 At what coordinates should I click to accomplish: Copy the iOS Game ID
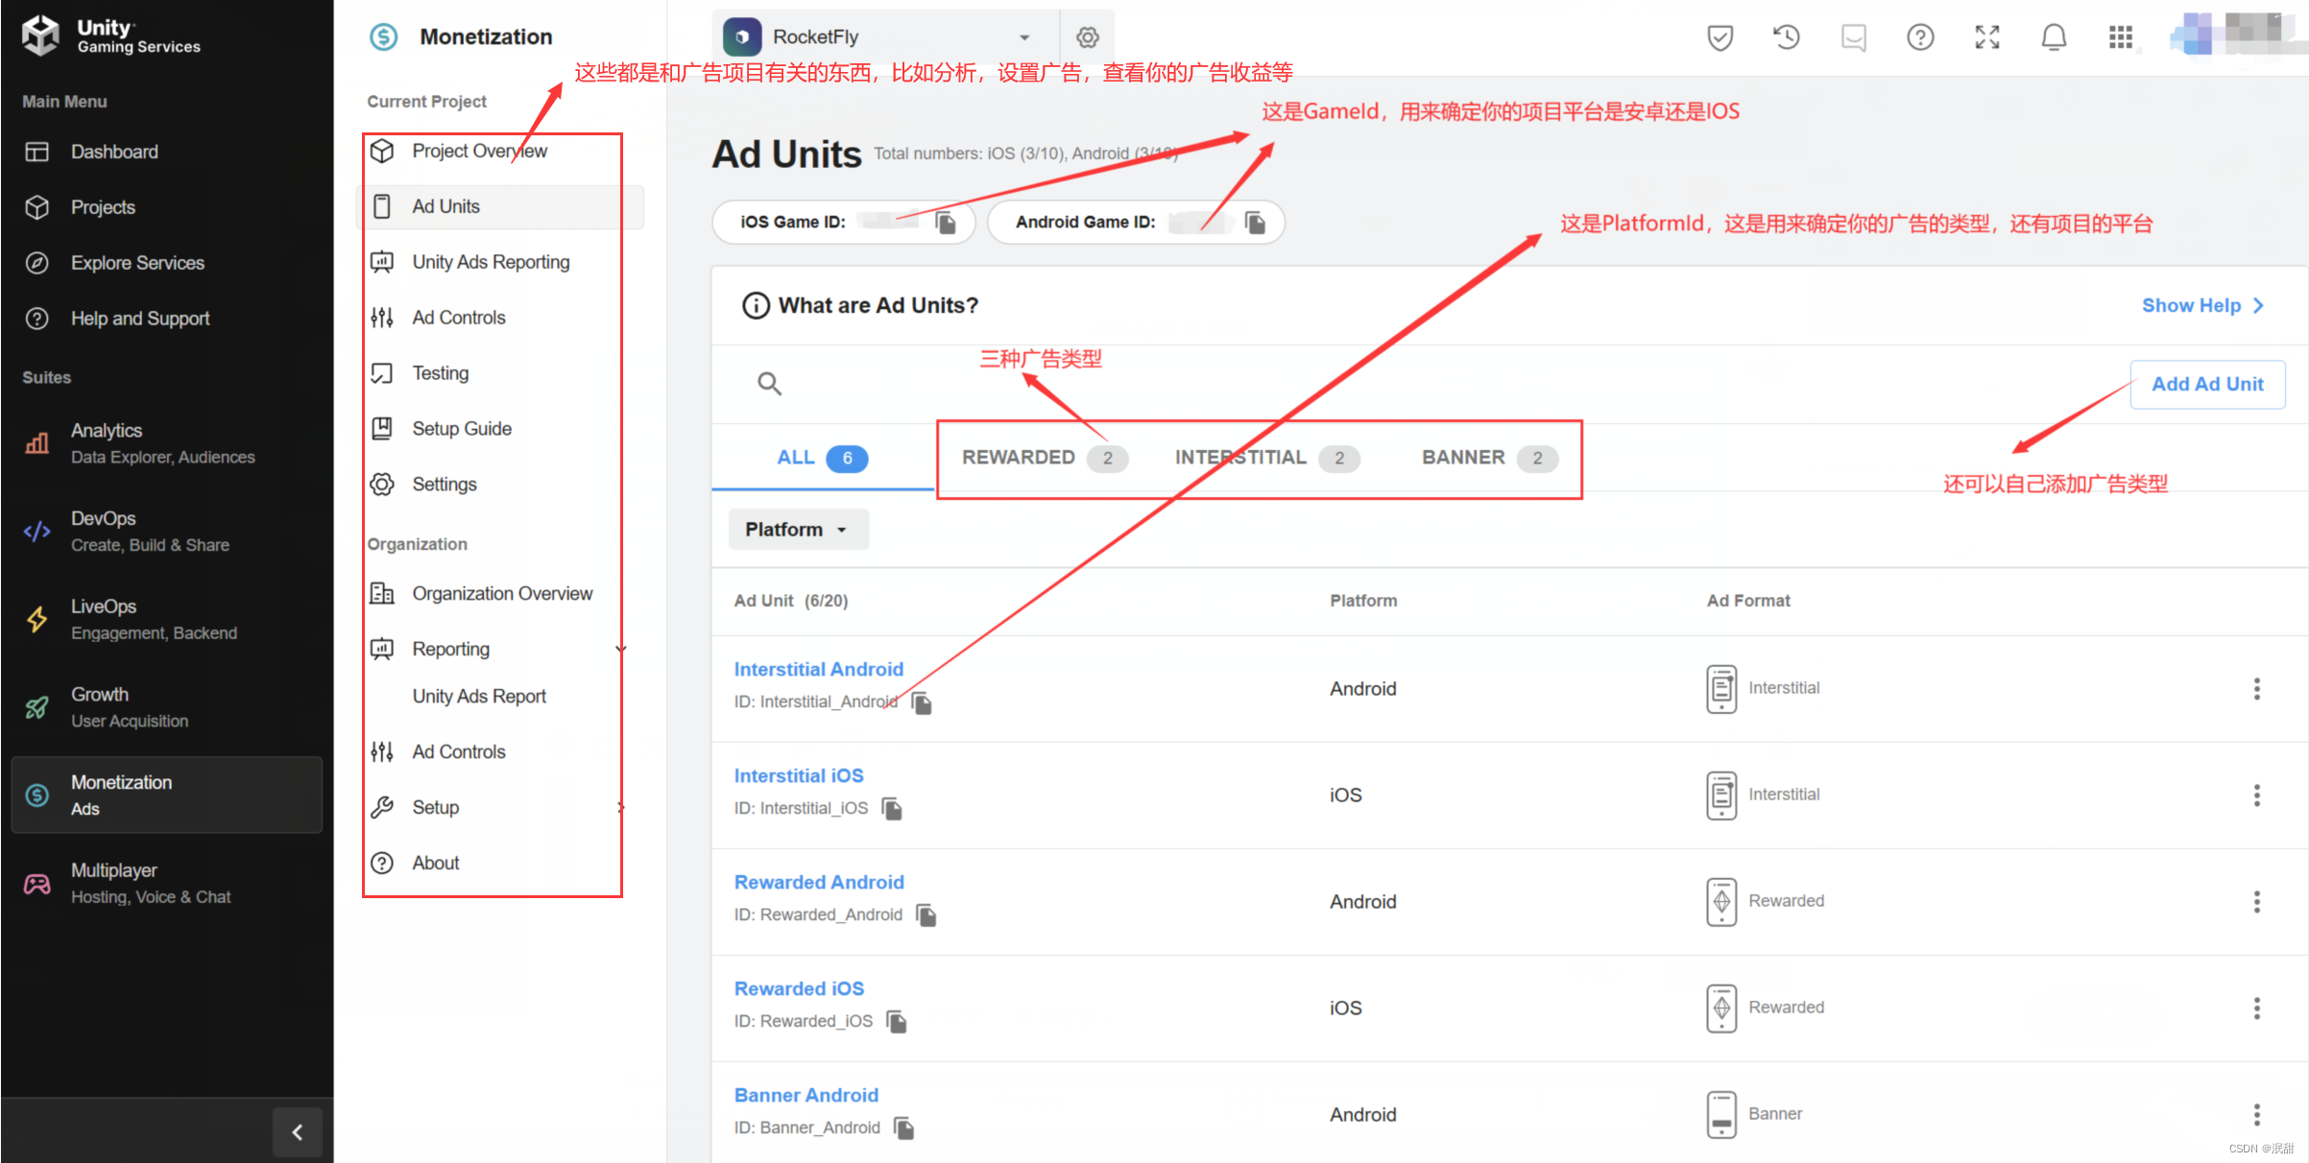point(947,222)
